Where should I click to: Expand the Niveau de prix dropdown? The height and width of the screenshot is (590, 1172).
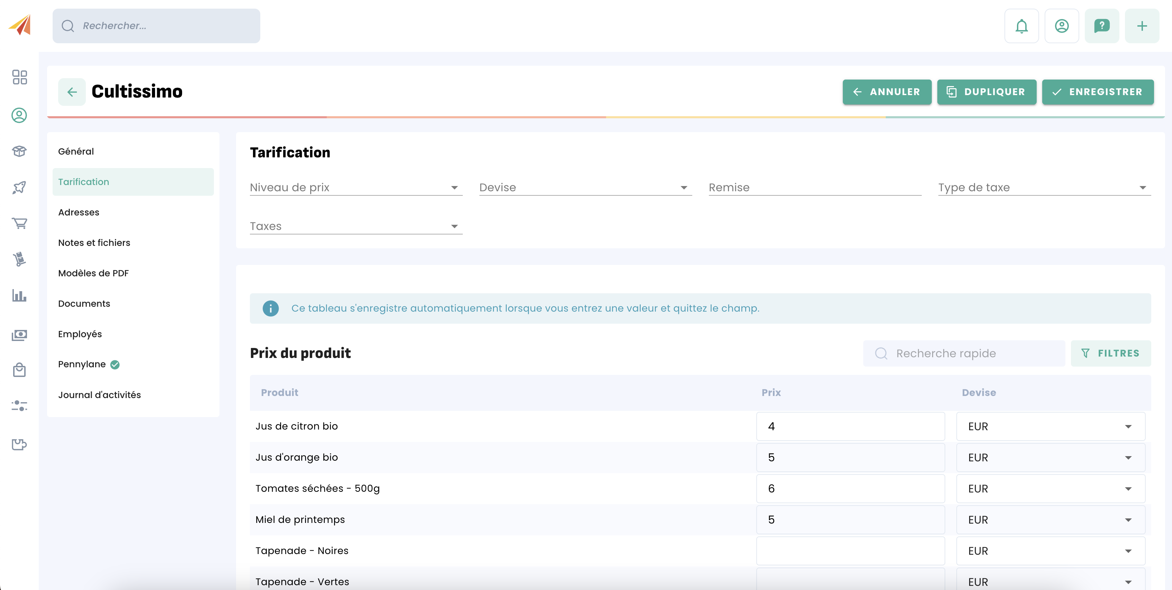click(356, 187)
